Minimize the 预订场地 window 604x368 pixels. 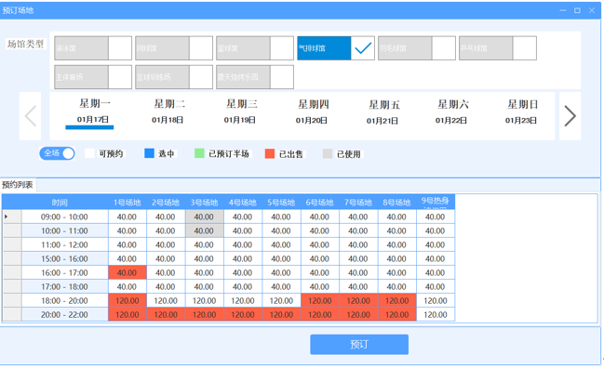tap(563, 10)
